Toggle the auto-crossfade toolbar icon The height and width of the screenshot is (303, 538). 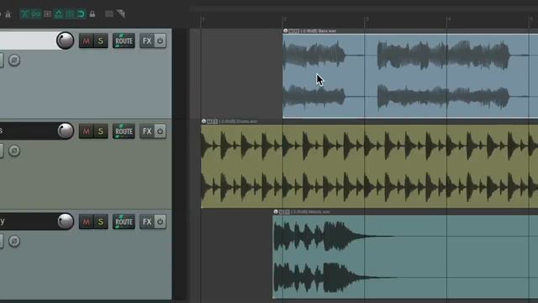pyautogui.click(x=24, y=13)
